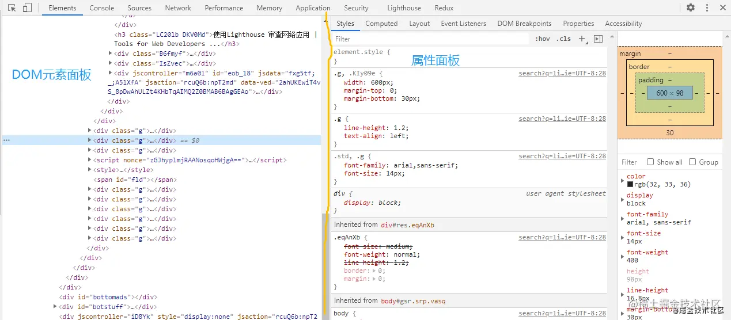Click the rgb(32, 33, 36) color swatch

point(630,184)
